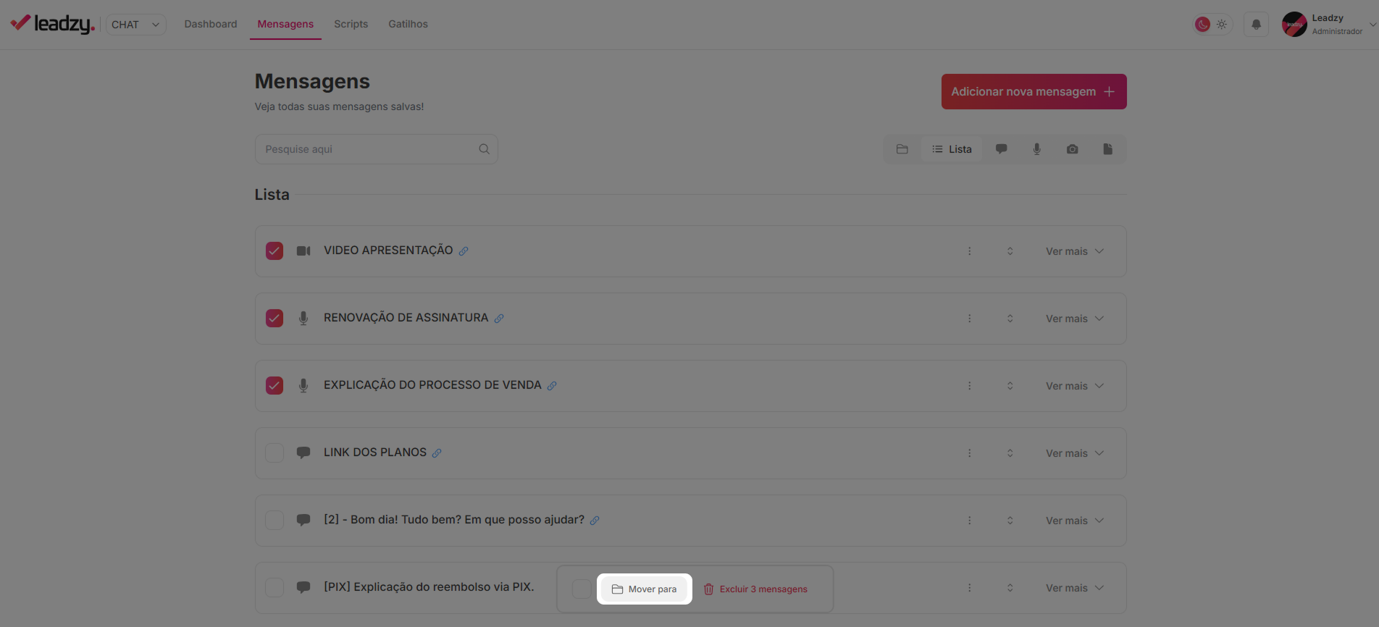Open options menu for LINK DOS PLANOS
Viewport: 1379px width, 627px height.
pyautogui.click(x=970, y=453)
